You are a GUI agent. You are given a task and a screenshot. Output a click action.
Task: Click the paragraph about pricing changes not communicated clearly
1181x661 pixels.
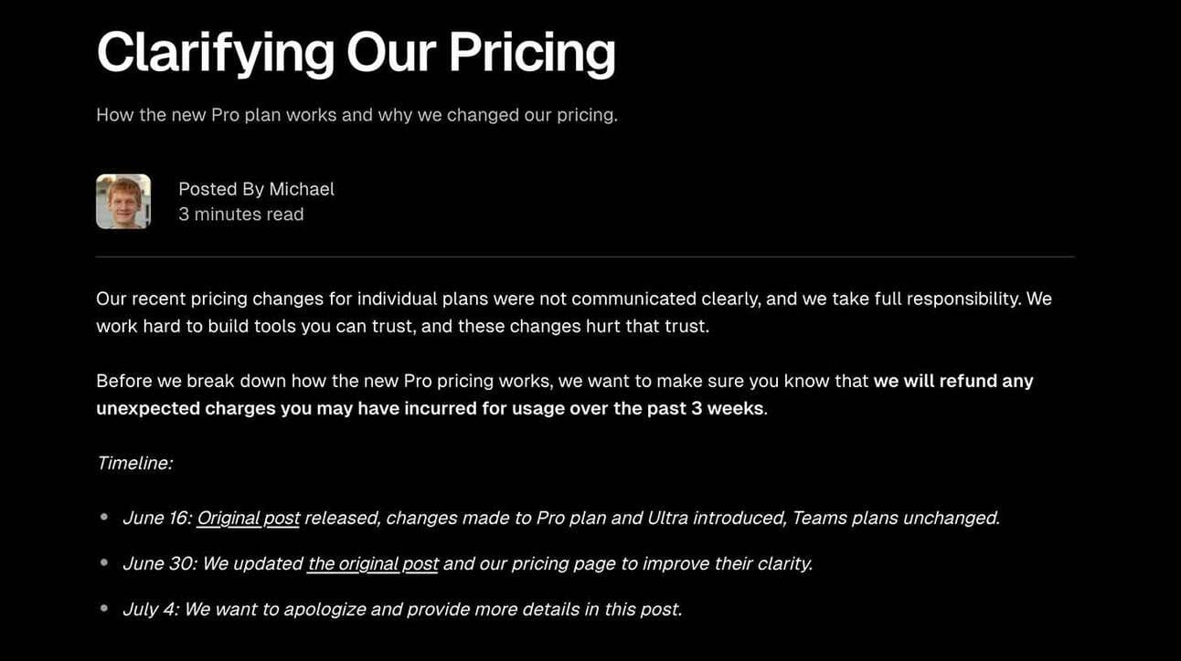(574, 312)
